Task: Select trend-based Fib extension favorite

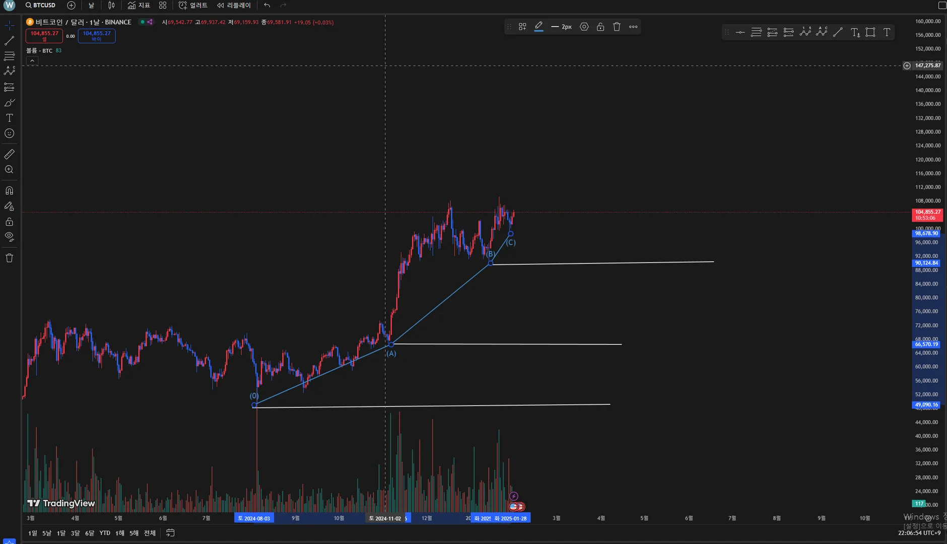Action: pyautogui.click(x=772, y=32)
